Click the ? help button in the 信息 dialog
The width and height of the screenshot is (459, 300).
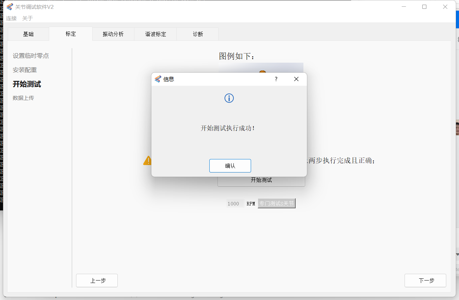coord(276,79)
